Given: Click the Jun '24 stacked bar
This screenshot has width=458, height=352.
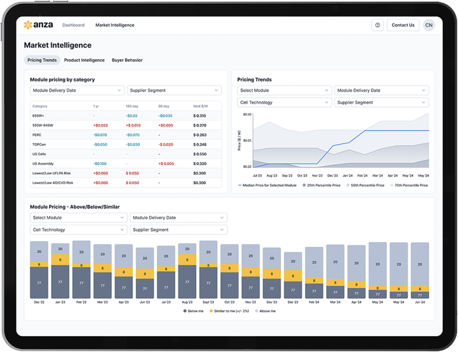Looking at the screenshot, I should click(x=420, y=270).
